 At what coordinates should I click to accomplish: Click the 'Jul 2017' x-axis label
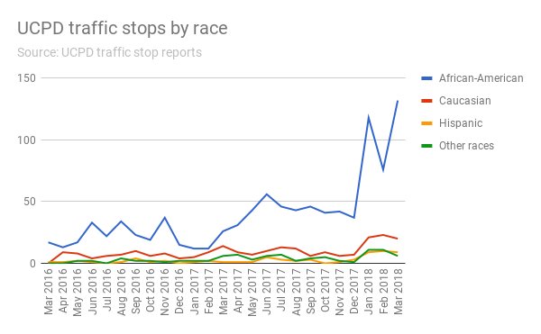click(x=281, y=290)
